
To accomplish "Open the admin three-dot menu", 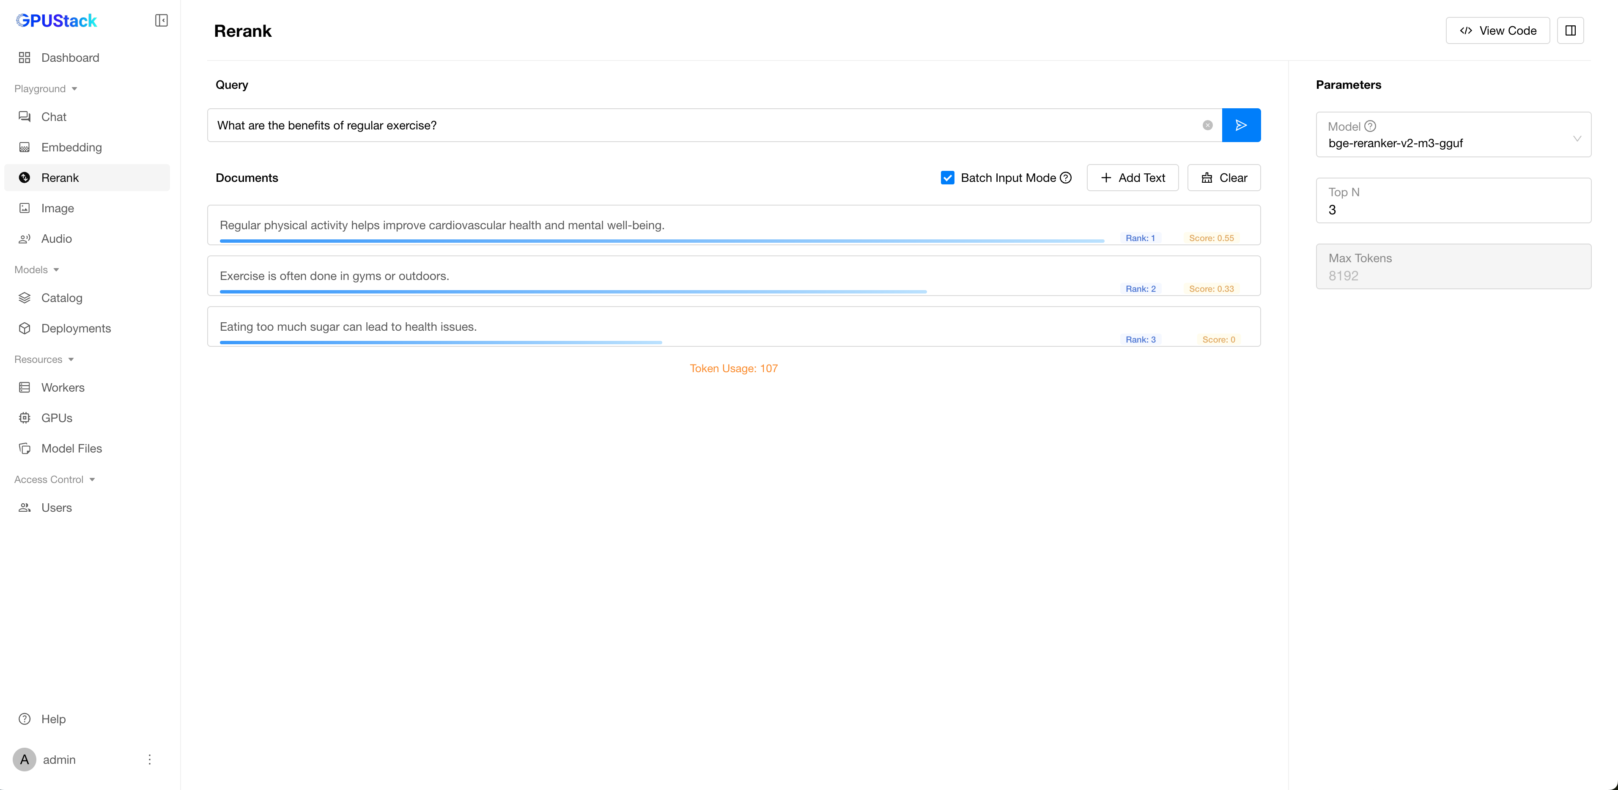I will coord(149,759).
